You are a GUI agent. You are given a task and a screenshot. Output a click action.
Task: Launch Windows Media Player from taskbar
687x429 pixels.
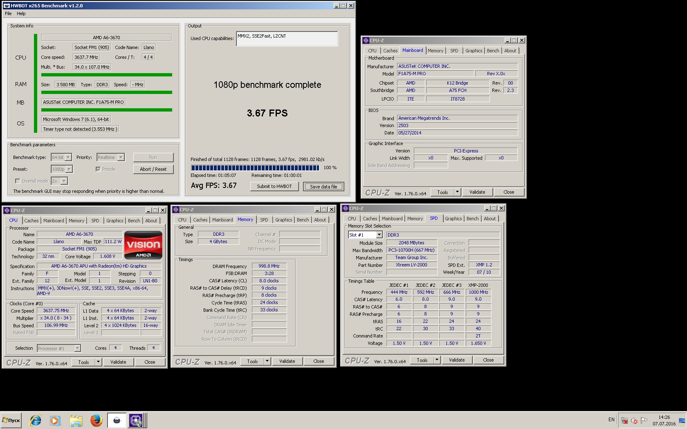tap(55, 420)
